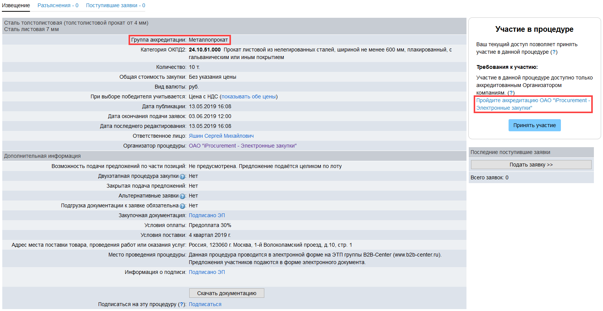Open Подписано ЭП in Информация о подписи row

tap(207, 272)
